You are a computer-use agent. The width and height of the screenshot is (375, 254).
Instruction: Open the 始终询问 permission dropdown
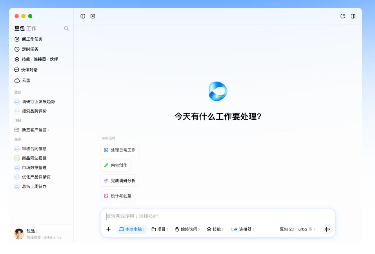pos(187,229)
